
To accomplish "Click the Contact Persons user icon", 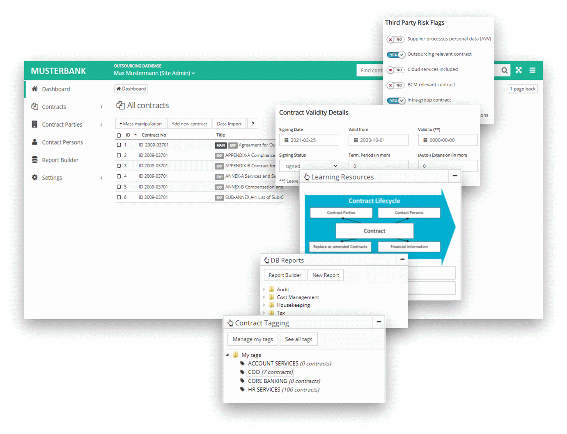I will click(34, 142).
